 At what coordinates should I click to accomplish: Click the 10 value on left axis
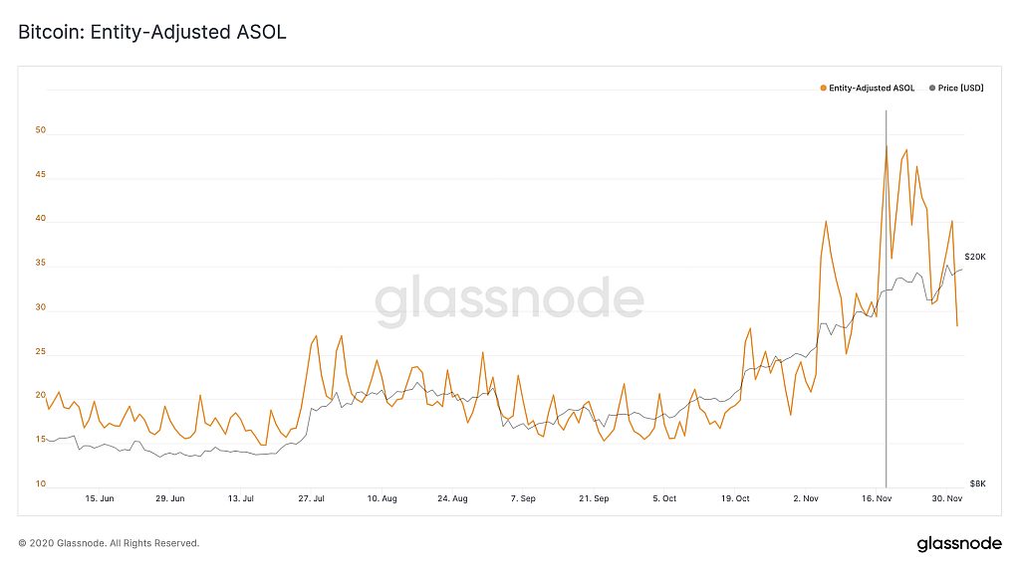coord(40,483)
